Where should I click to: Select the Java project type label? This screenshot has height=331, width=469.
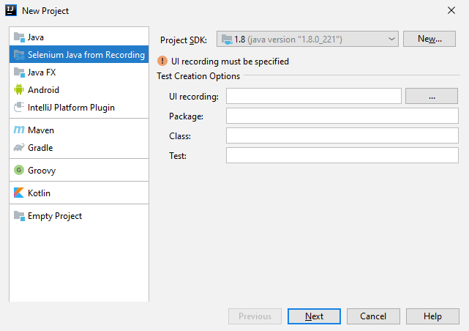(36, 37)
